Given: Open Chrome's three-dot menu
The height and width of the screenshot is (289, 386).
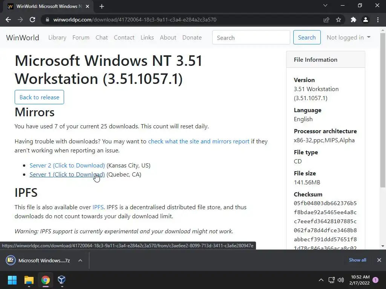Looking at the screenshot, I should (x=378, y=20).
